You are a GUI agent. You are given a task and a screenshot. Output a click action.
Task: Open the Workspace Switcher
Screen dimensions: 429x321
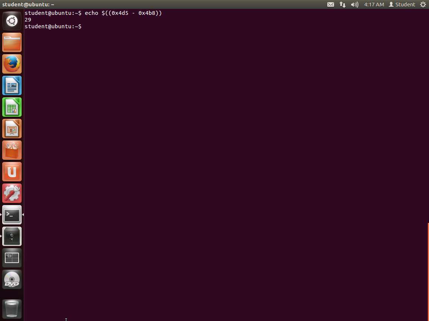coord(12,258)
